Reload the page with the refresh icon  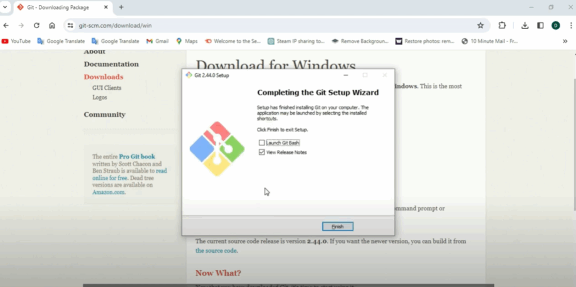(37, 25)
